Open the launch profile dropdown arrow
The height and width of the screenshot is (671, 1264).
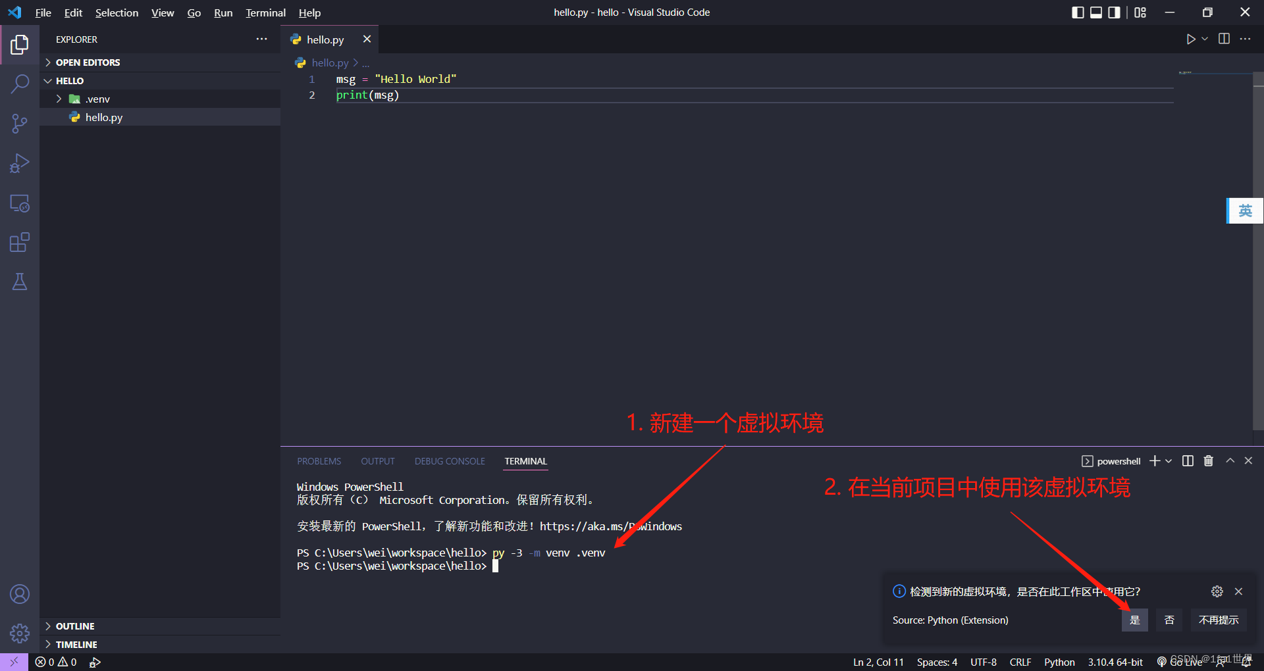pos(1169,461)
